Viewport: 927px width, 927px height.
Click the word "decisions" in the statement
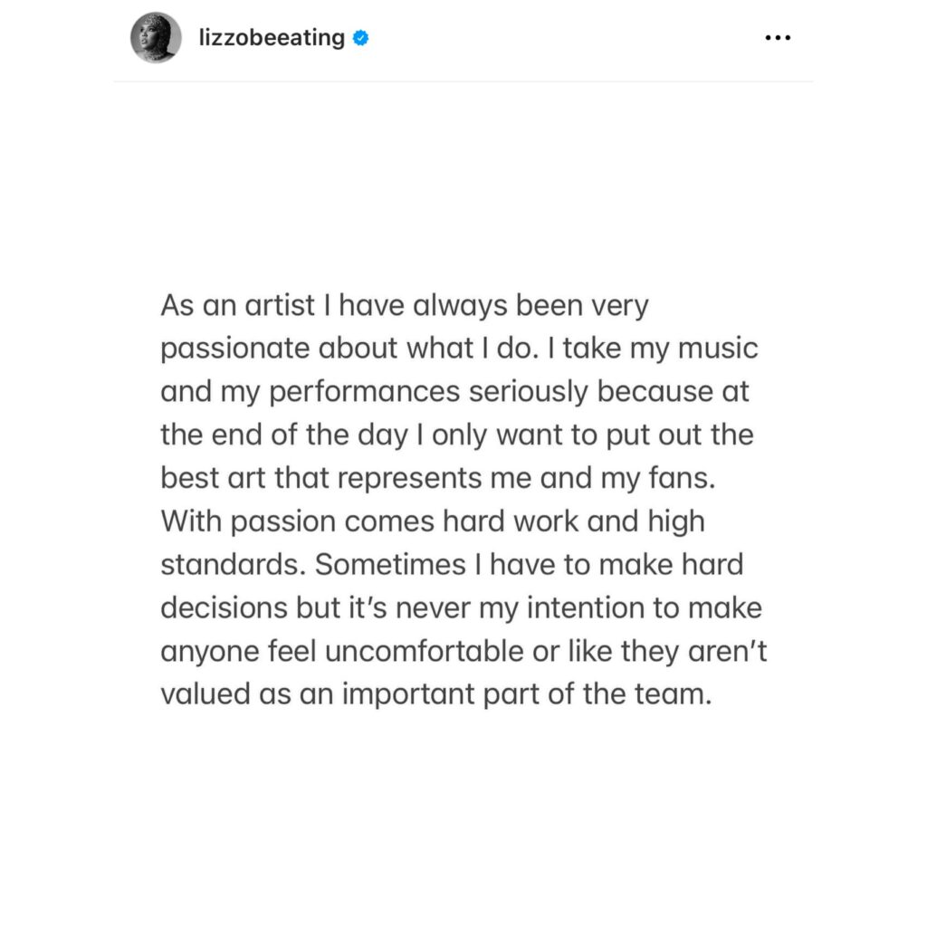tap(224, 607)
